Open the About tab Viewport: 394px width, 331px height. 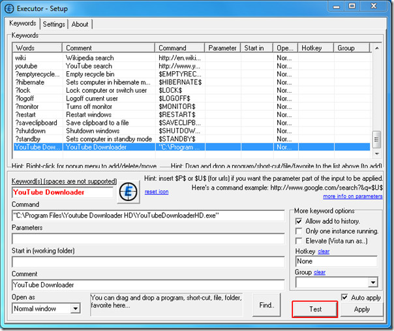pyautogui.click(x=80, y=24)
